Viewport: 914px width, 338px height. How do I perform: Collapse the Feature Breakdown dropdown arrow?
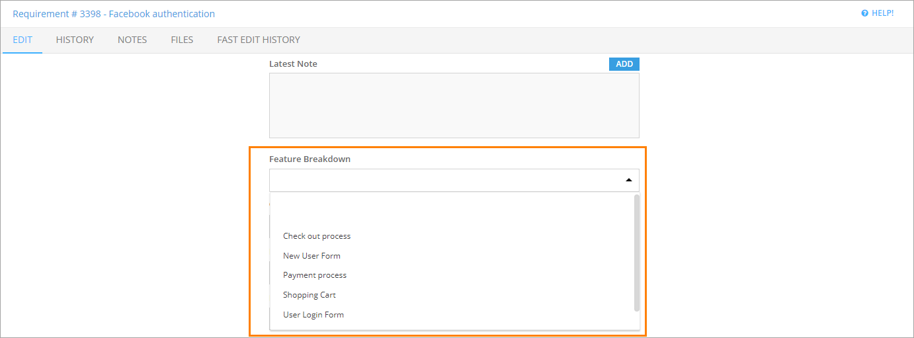(628, 180)
